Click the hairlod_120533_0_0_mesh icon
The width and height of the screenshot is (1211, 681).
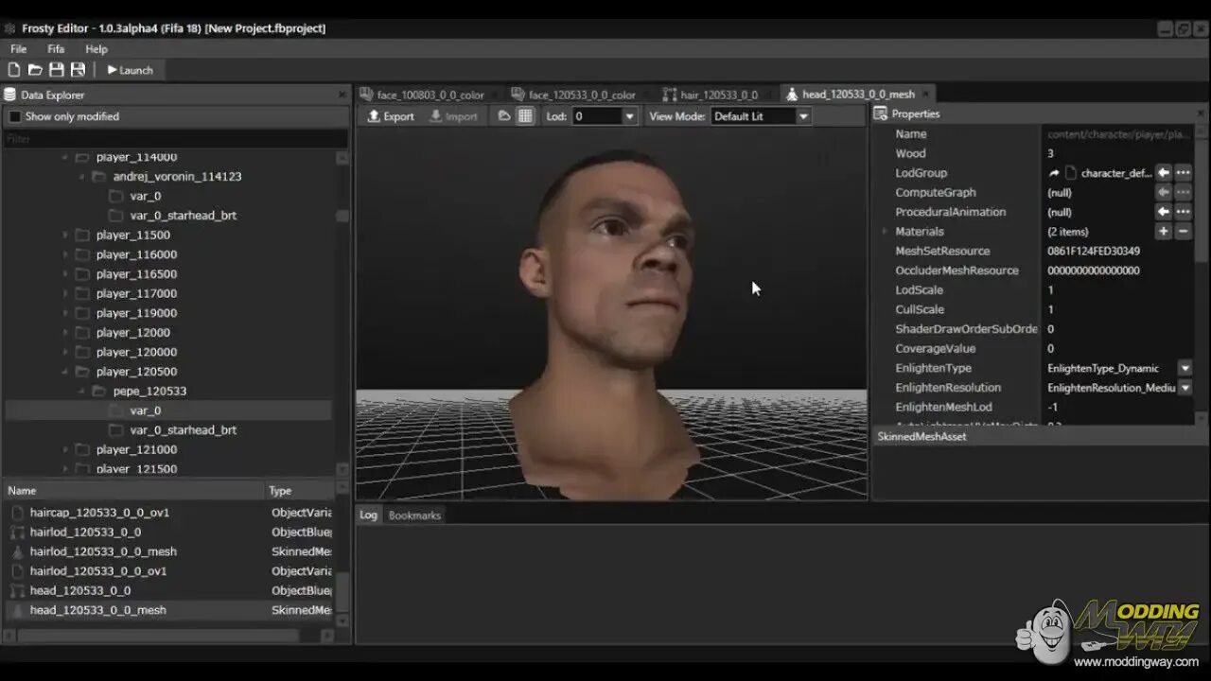[x=17, y=551]
